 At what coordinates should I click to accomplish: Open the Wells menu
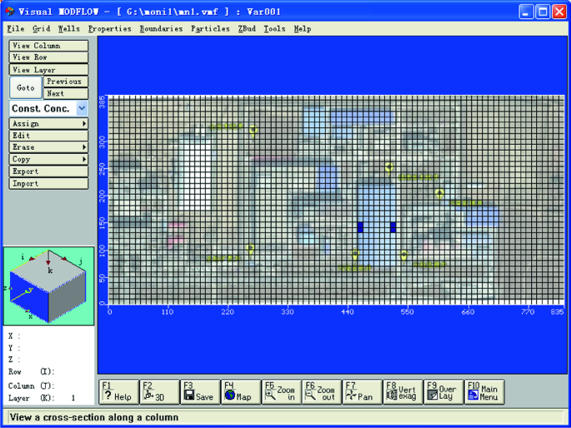click(69, 28)
